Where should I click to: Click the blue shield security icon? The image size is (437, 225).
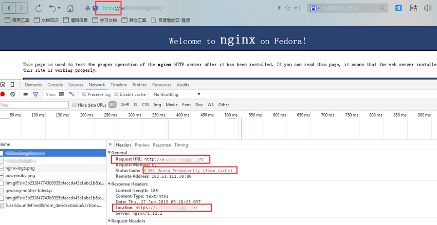pyautogui.click(x=95, y=8)
